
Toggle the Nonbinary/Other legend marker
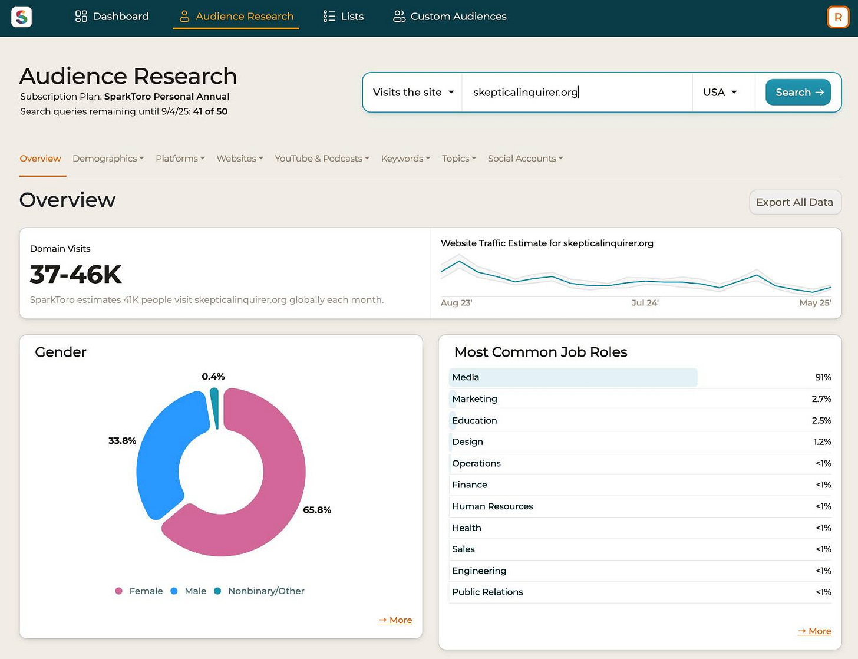[217, 591]
